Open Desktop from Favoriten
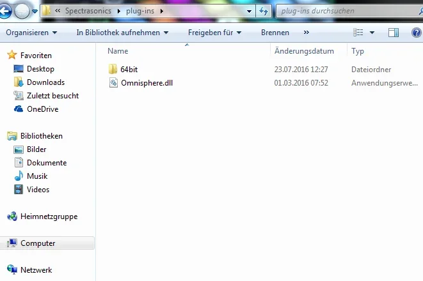The height and width of the screenshot is (281, 423). pos(40,69)
